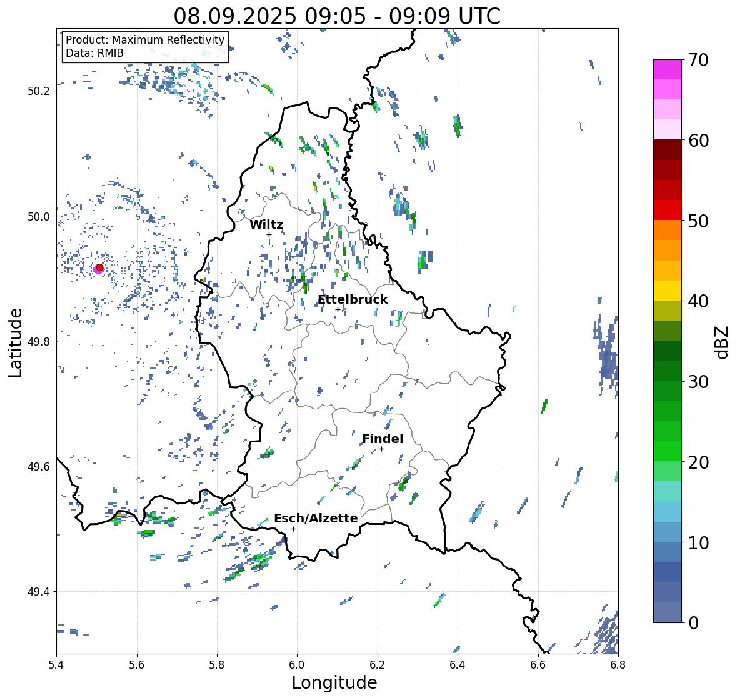Click the colorbar tick label 40
This screenshot has height=698, width=737.
[x=698, y=301]
